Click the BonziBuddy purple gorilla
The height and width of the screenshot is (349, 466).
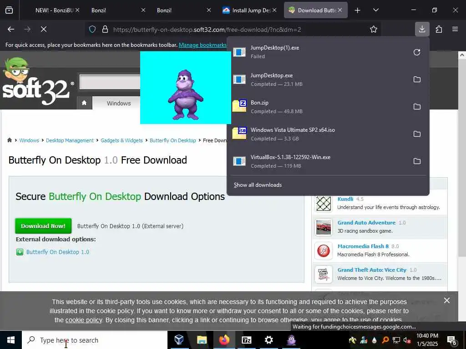[186, 95]
